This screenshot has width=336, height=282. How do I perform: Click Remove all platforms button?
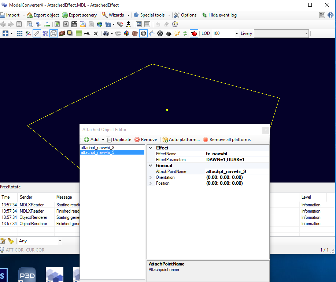pos(227,140)
